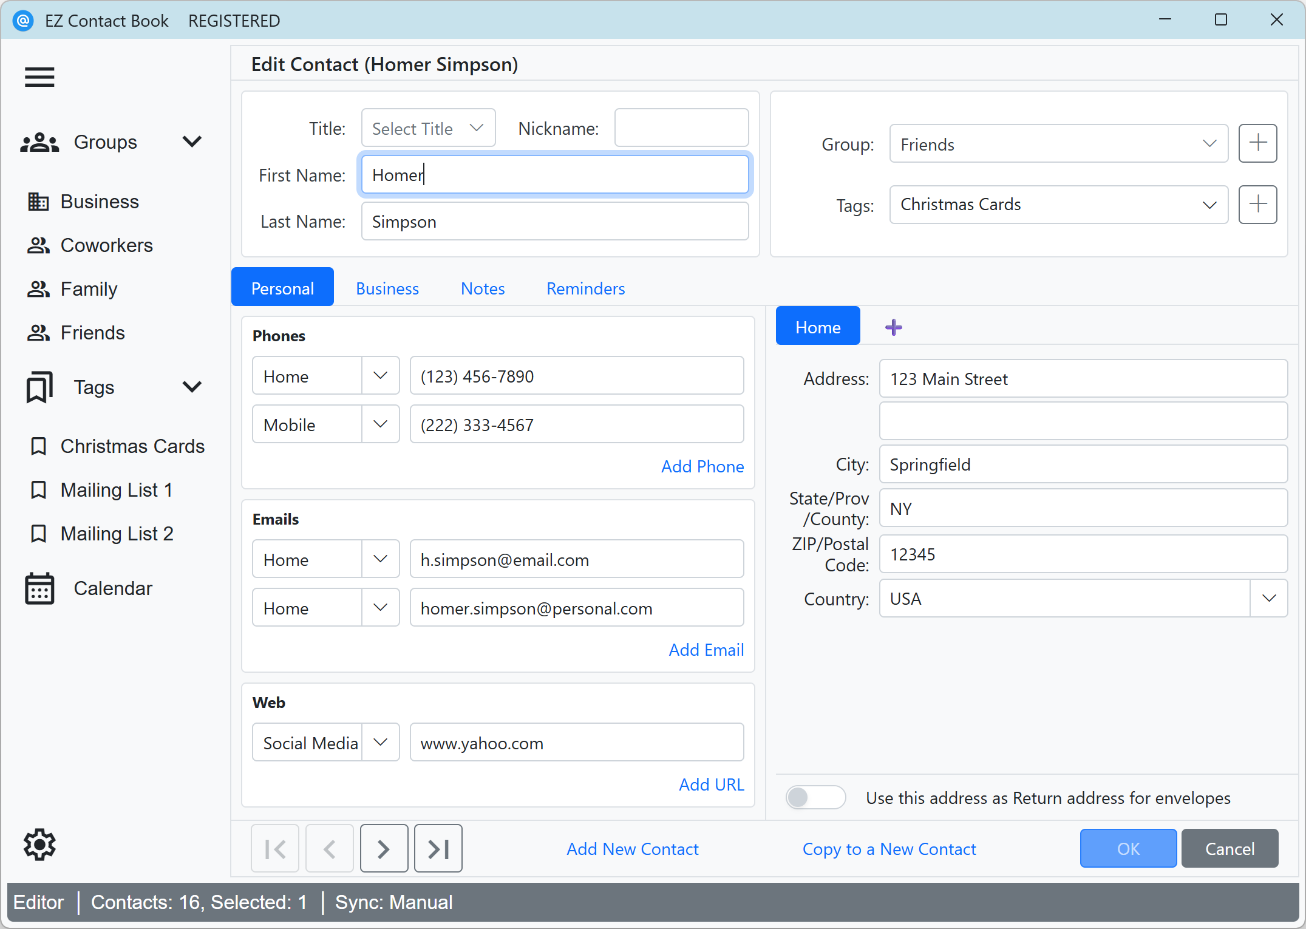Open the hamburger menu icon
The height and width of the screenshot is (929, 1306).
39,77
